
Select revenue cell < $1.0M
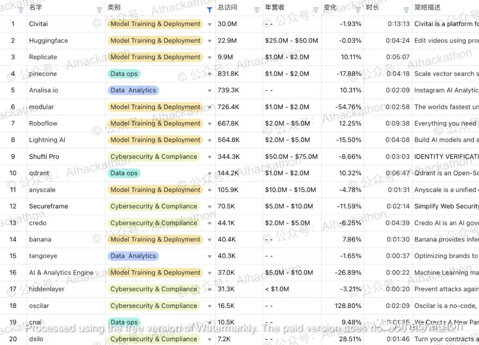[x=292, y=289]
